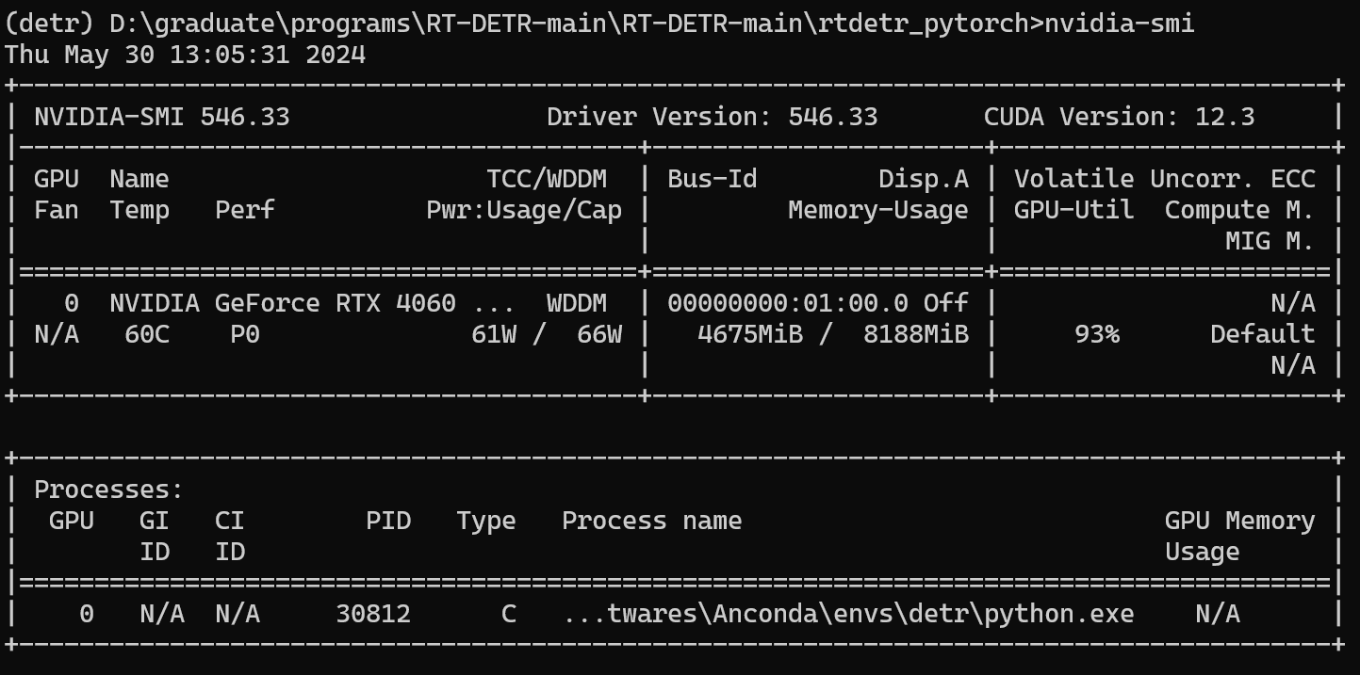Click the NVIDIA GeForce RTX 4060 name
The image size is (1360, 675).
[x=283, y=303]
